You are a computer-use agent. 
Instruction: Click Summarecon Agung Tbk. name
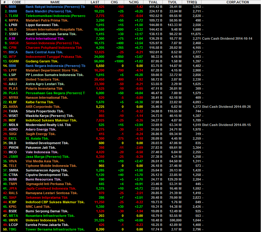pos(47,171)
